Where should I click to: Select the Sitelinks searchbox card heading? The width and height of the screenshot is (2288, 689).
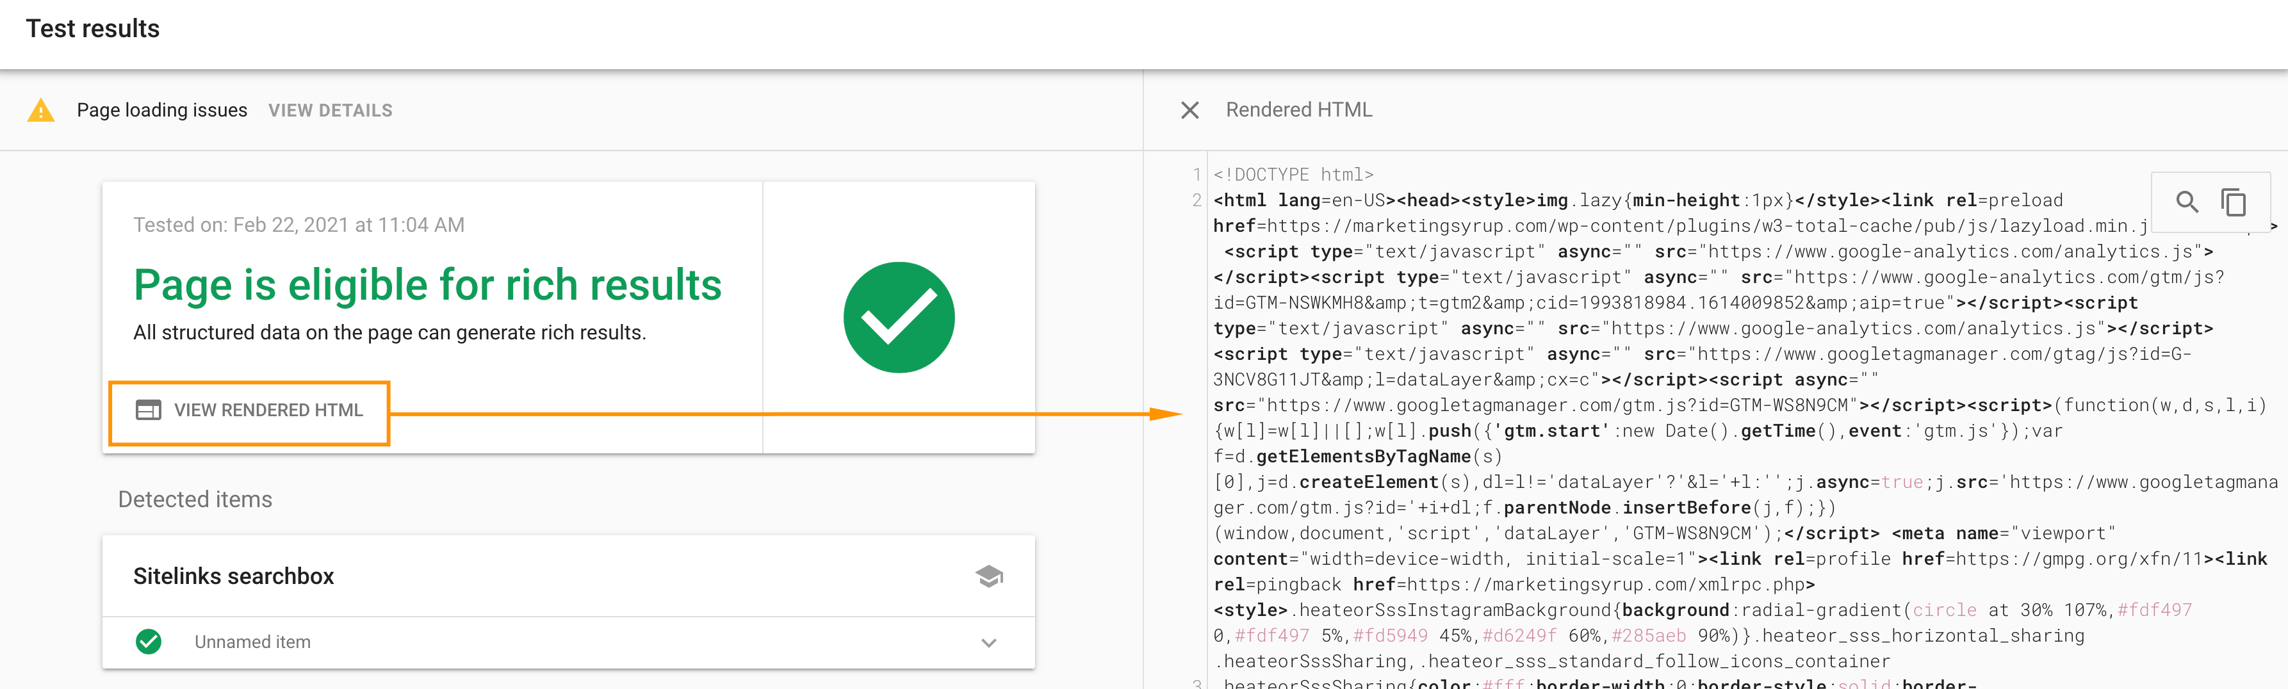click(x=234, y=576)
